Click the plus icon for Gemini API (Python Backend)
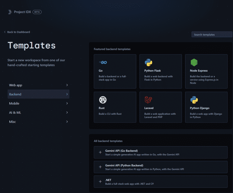 (x=100, y=167)
